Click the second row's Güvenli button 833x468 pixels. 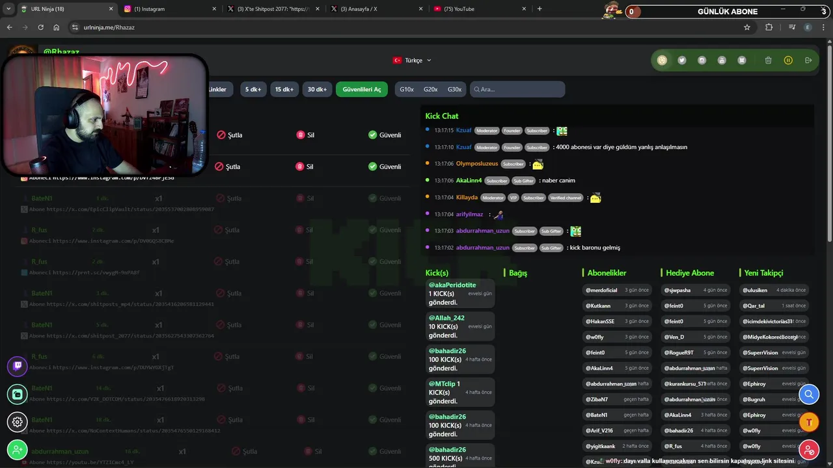point(385,166)
